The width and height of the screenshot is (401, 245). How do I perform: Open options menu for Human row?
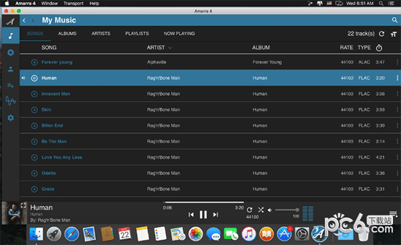tap(397, 78)
